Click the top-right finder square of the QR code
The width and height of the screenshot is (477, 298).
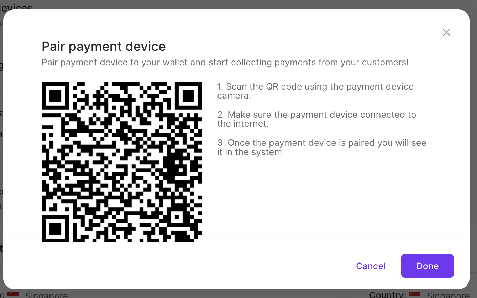pos(189,95)
